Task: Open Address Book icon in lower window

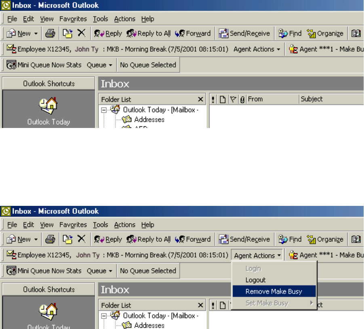Action: coord(356,239)
